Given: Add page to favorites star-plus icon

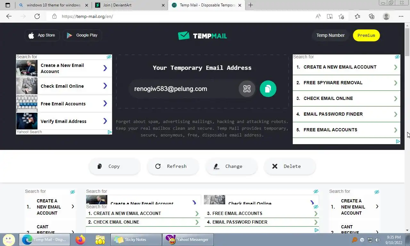Looking at the screenshot, I should 341,16.
